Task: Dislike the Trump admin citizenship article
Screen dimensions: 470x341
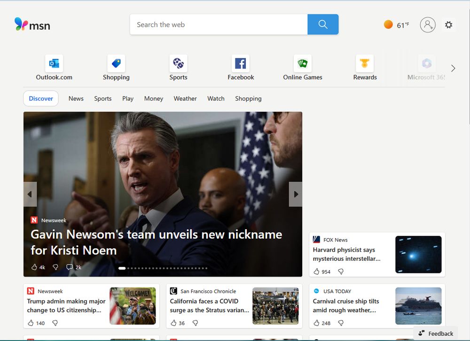Action: point(55,323)
